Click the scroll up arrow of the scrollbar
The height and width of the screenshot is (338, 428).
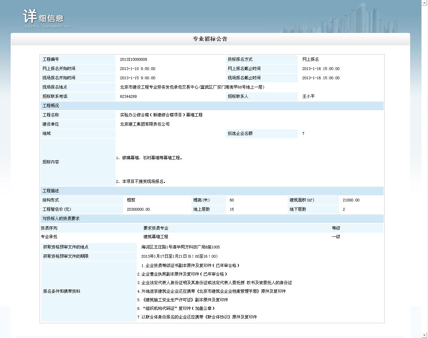tap(424, 3)
